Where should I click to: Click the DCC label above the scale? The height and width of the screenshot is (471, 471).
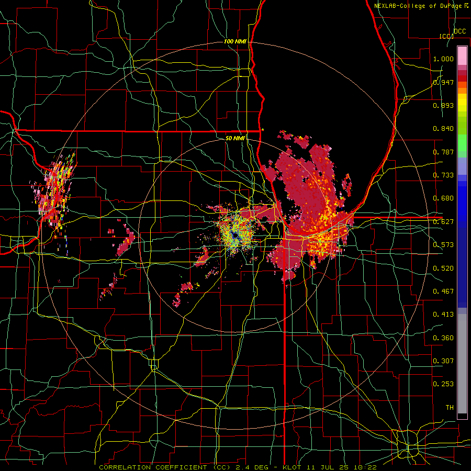click(x=459, y=31)
